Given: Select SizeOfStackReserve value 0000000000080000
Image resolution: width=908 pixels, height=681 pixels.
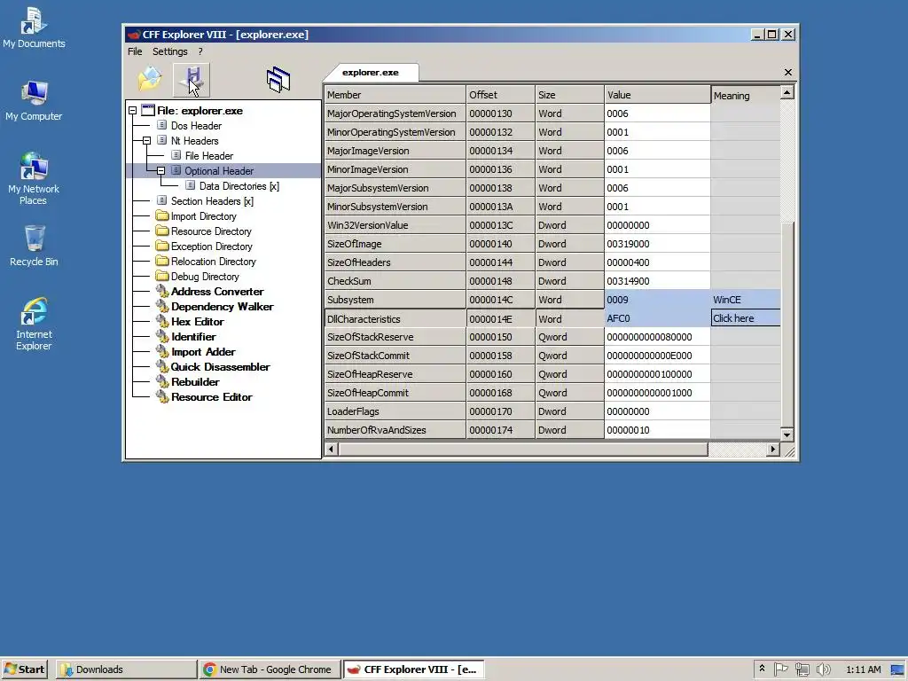Looking at the screenshot, I should tap(657, 336).
